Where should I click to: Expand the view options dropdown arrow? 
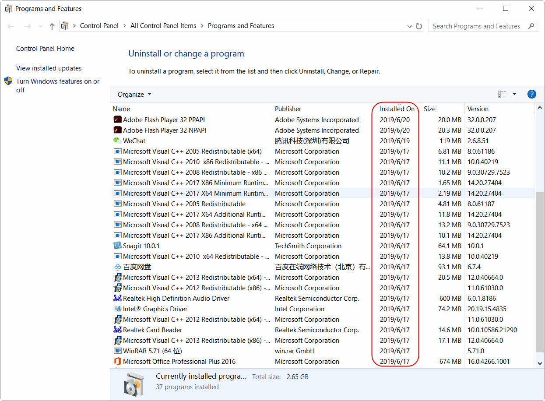point(514,94)
